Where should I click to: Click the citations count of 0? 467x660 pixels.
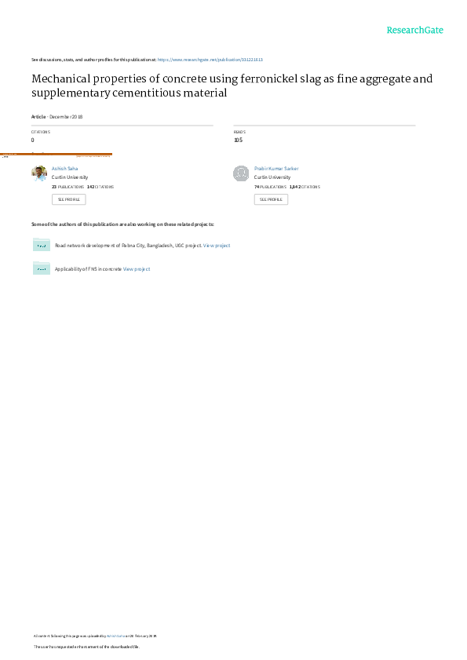33,140
